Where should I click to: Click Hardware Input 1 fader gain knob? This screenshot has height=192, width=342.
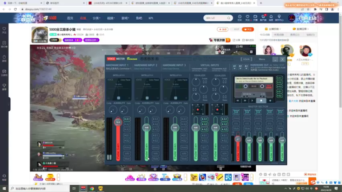pos(118,122)
